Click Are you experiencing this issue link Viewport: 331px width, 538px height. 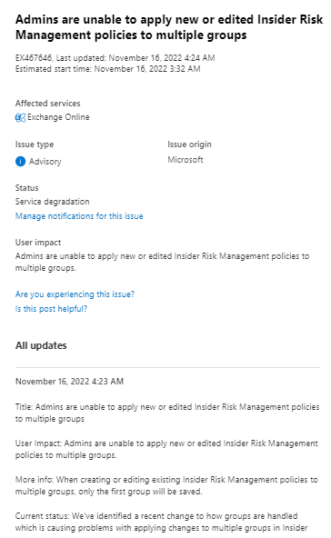click(75, 294)
